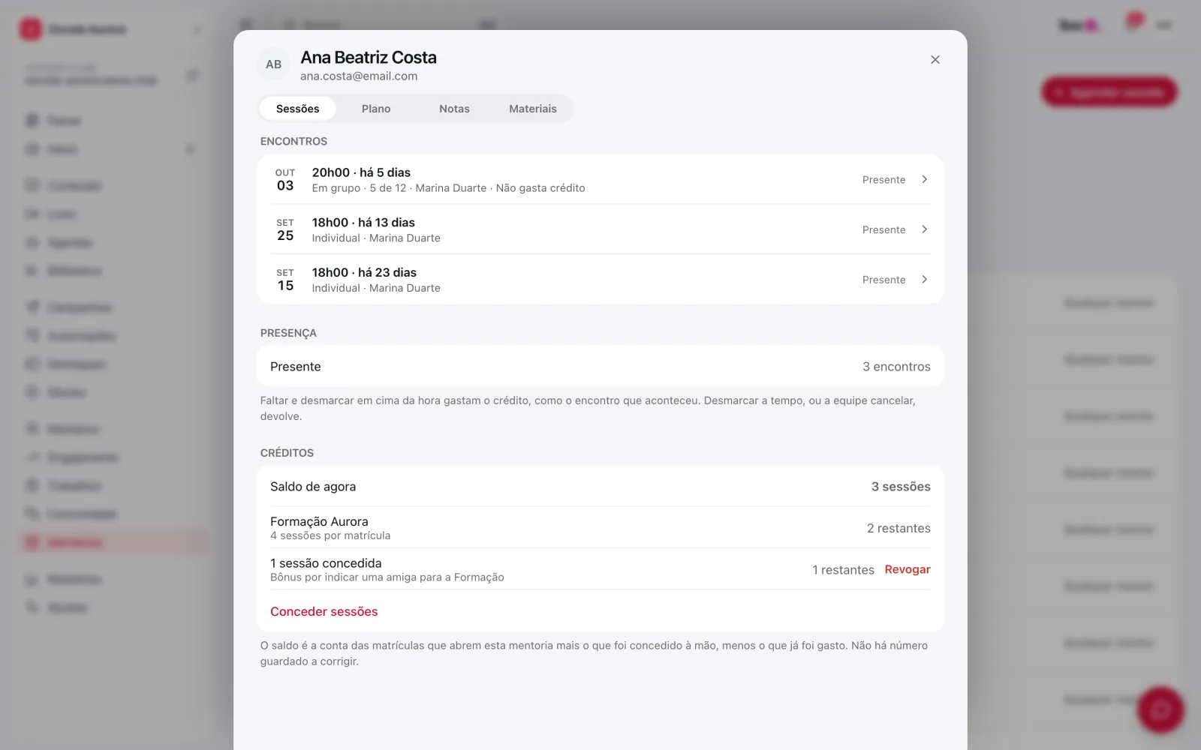Click Individual · Marina Duarte under the SET 15 session
Image resolution: width=1201 pixels, height=750 pixels.
376,288
